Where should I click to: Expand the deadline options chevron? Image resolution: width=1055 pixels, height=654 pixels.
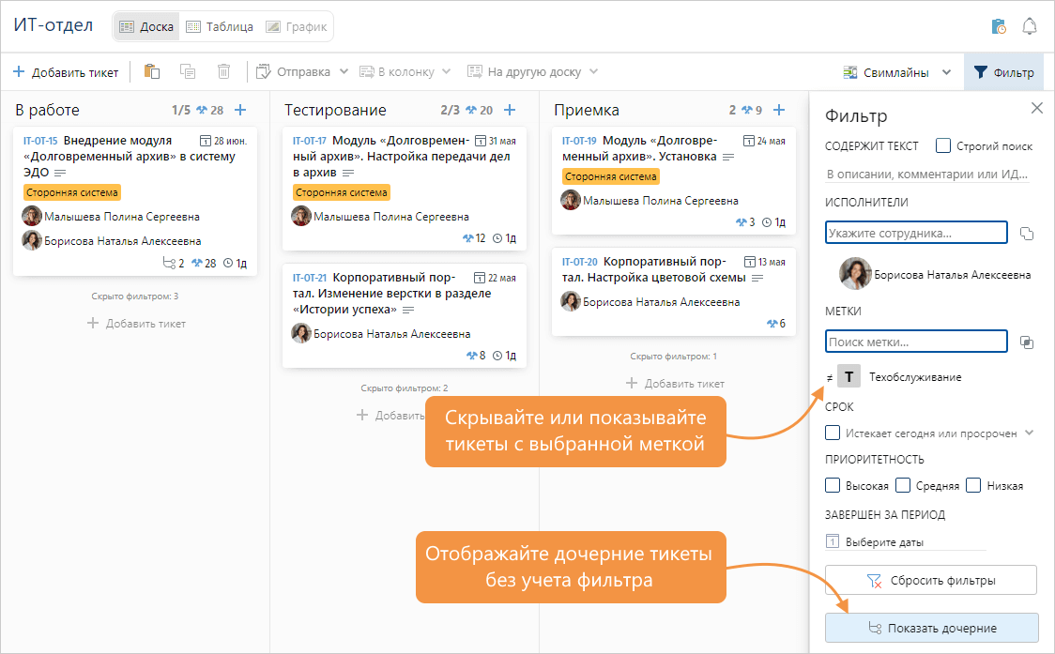point(1030,433)
